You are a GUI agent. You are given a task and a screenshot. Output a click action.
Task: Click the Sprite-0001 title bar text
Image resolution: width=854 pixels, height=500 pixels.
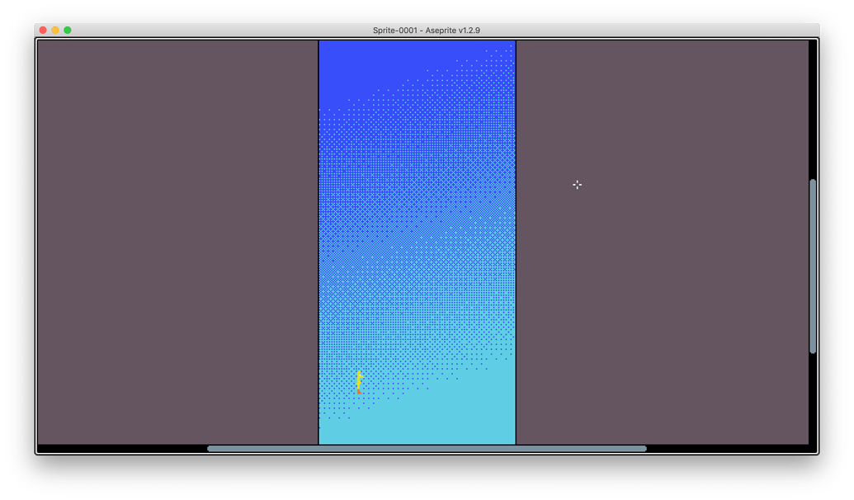click(x=426, y=31)
